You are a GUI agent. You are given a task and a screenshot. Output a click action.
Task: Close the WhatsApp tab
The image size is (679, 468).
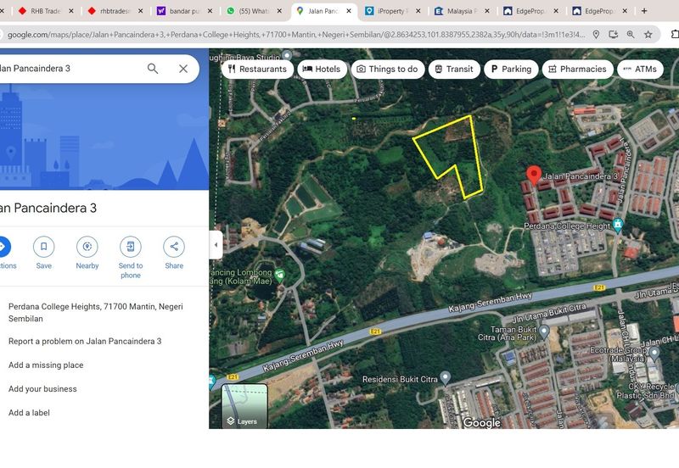pos(279,11)
